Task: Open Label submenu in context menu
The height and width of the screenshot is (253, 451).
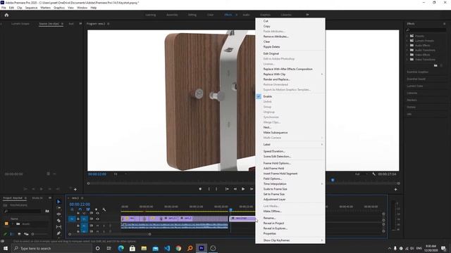Action: coord(290,145)
